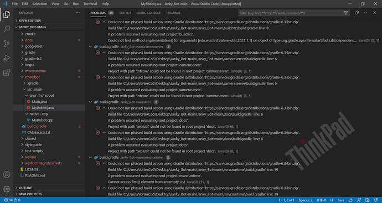Open the Search view in activity bar
Image resolution: width=382 pixels, height=203 pixels.
(x=7, y=29)
